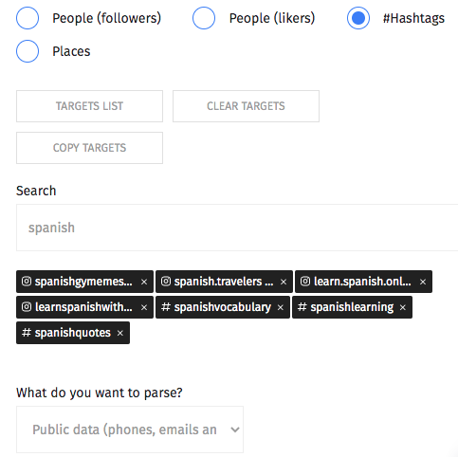Remove the spanishquotes hashtag tag

tap(119, 333)
